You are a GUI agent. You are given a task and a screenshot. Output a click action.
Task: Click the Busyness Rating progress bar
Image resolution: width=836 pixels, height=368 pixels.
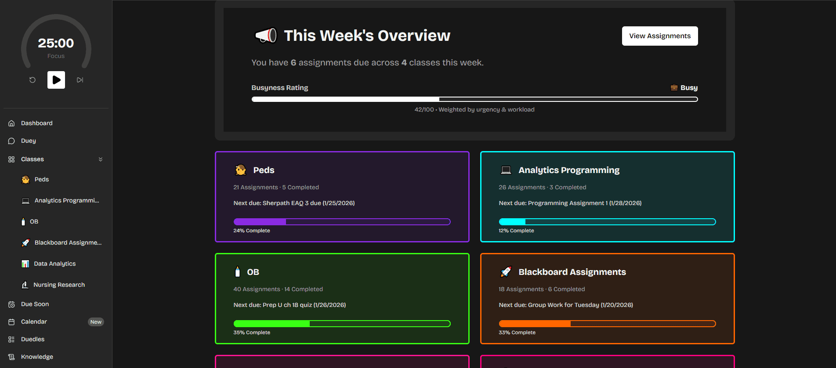[474, 99]
